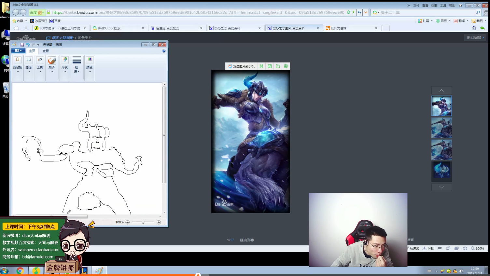Click the green share icon above image
490x276 pixels.
pos(278,66)
